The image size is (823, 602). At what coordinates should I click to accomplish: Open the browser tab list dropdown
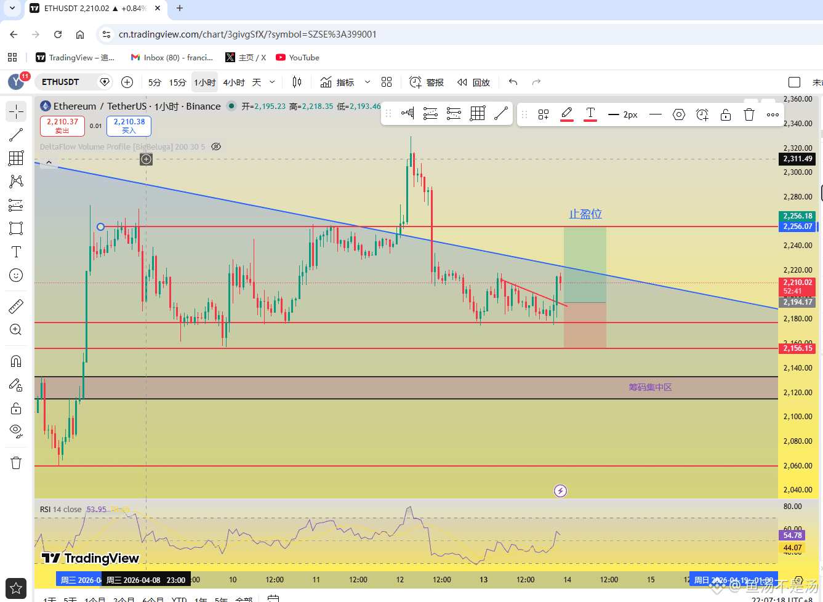(12, 9)
